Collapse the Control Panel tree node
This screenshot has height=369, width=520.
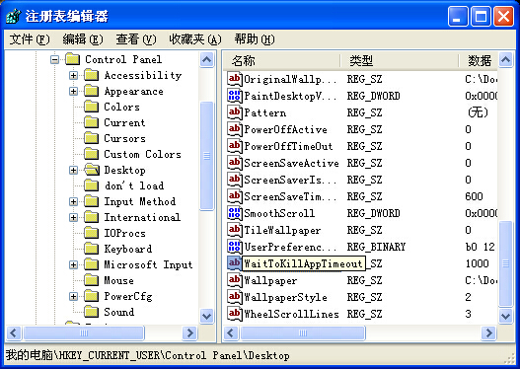pyautogui.click(x=54, y=59)
